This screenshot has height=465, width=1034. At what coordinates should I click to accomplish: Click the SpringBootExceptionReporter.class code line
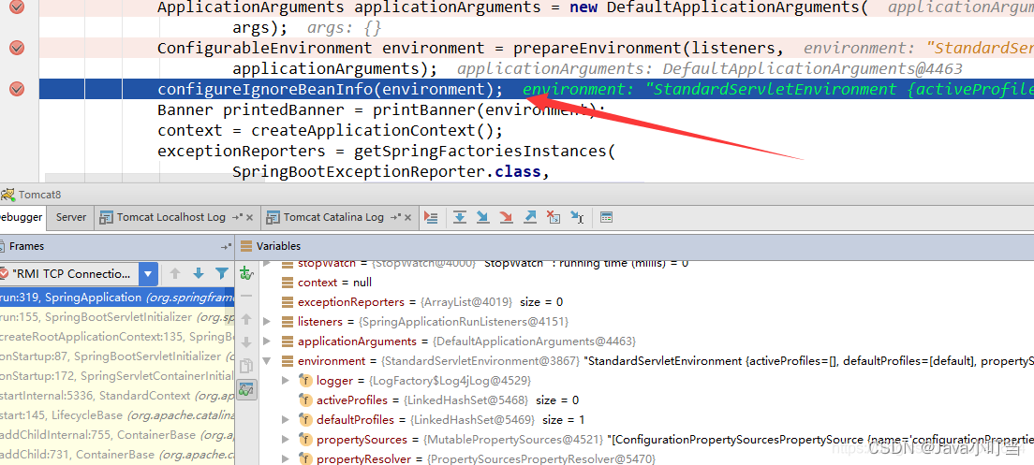coord(391,172)
